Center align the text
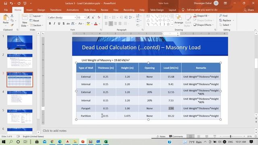This screenshot has width=258, height=145. 111,24
